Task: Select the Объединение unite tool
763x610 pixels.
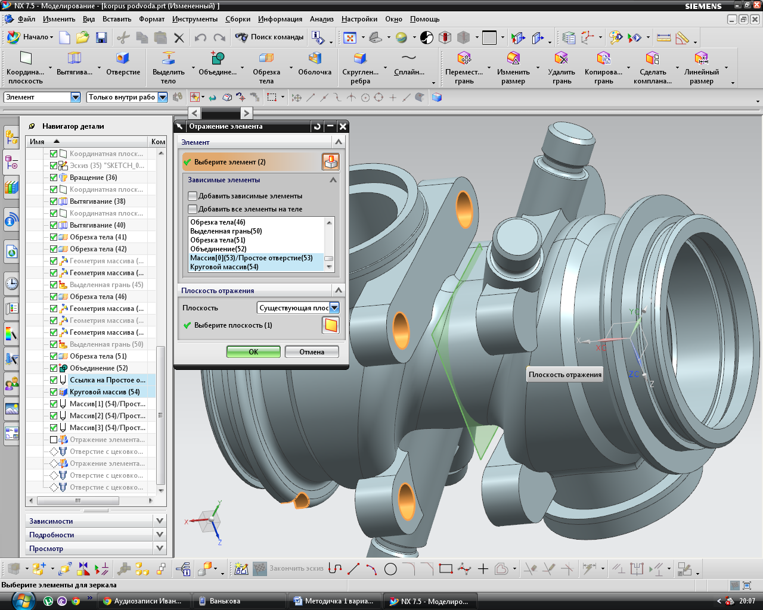Action: [x=218, y=64]
